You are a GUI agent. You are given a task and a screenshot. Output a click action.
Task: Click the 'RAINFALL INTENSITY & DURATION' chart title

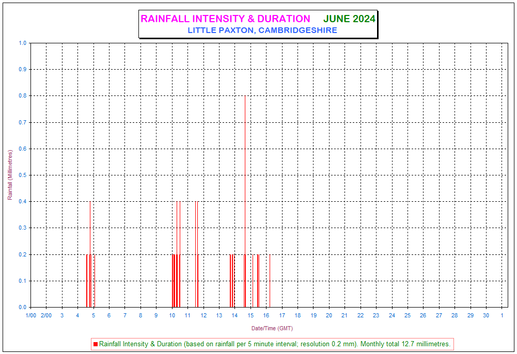225,19
